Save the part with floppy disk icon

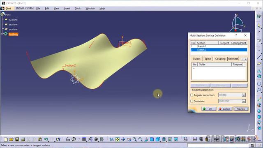tap(17, 139)
